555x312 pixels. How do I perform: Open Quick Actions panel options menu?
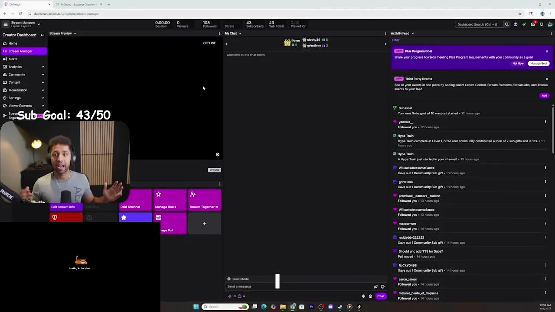(219, 184)
